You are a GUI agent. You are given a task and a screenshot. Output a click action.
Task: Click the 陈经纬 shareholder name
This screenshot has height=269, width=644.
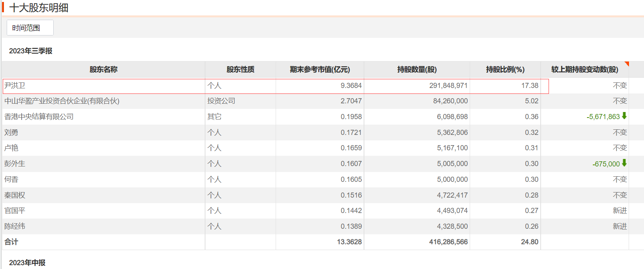pos(15,226)
